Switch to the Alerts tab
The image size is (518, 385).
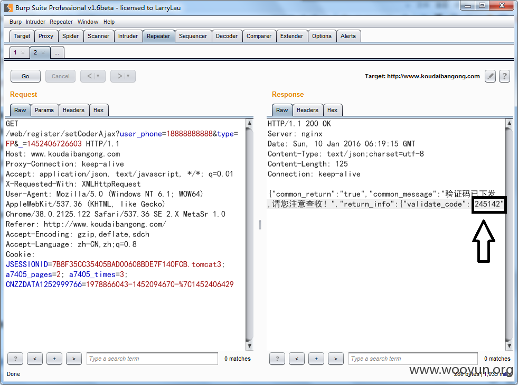[x=348, y=36]
